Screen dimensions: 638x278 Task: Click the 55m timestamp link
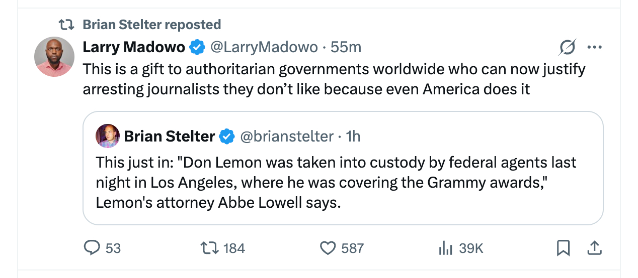click(x=346, y=47)
